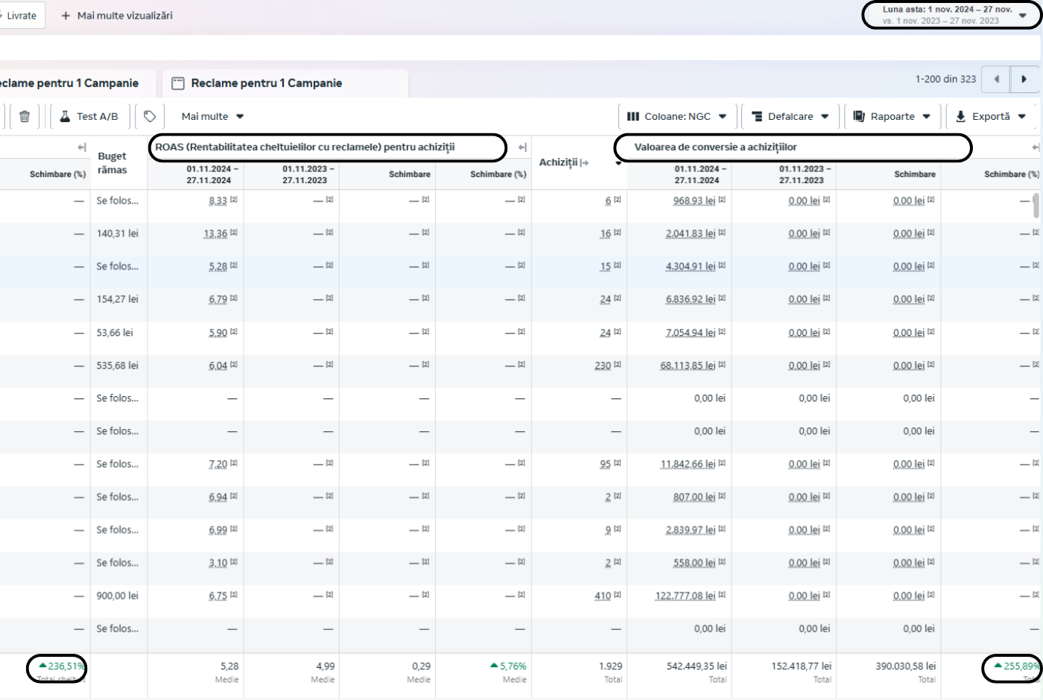Click Mai multe vizualizări add view button
1043x700 pixels.
click(117, 16)
